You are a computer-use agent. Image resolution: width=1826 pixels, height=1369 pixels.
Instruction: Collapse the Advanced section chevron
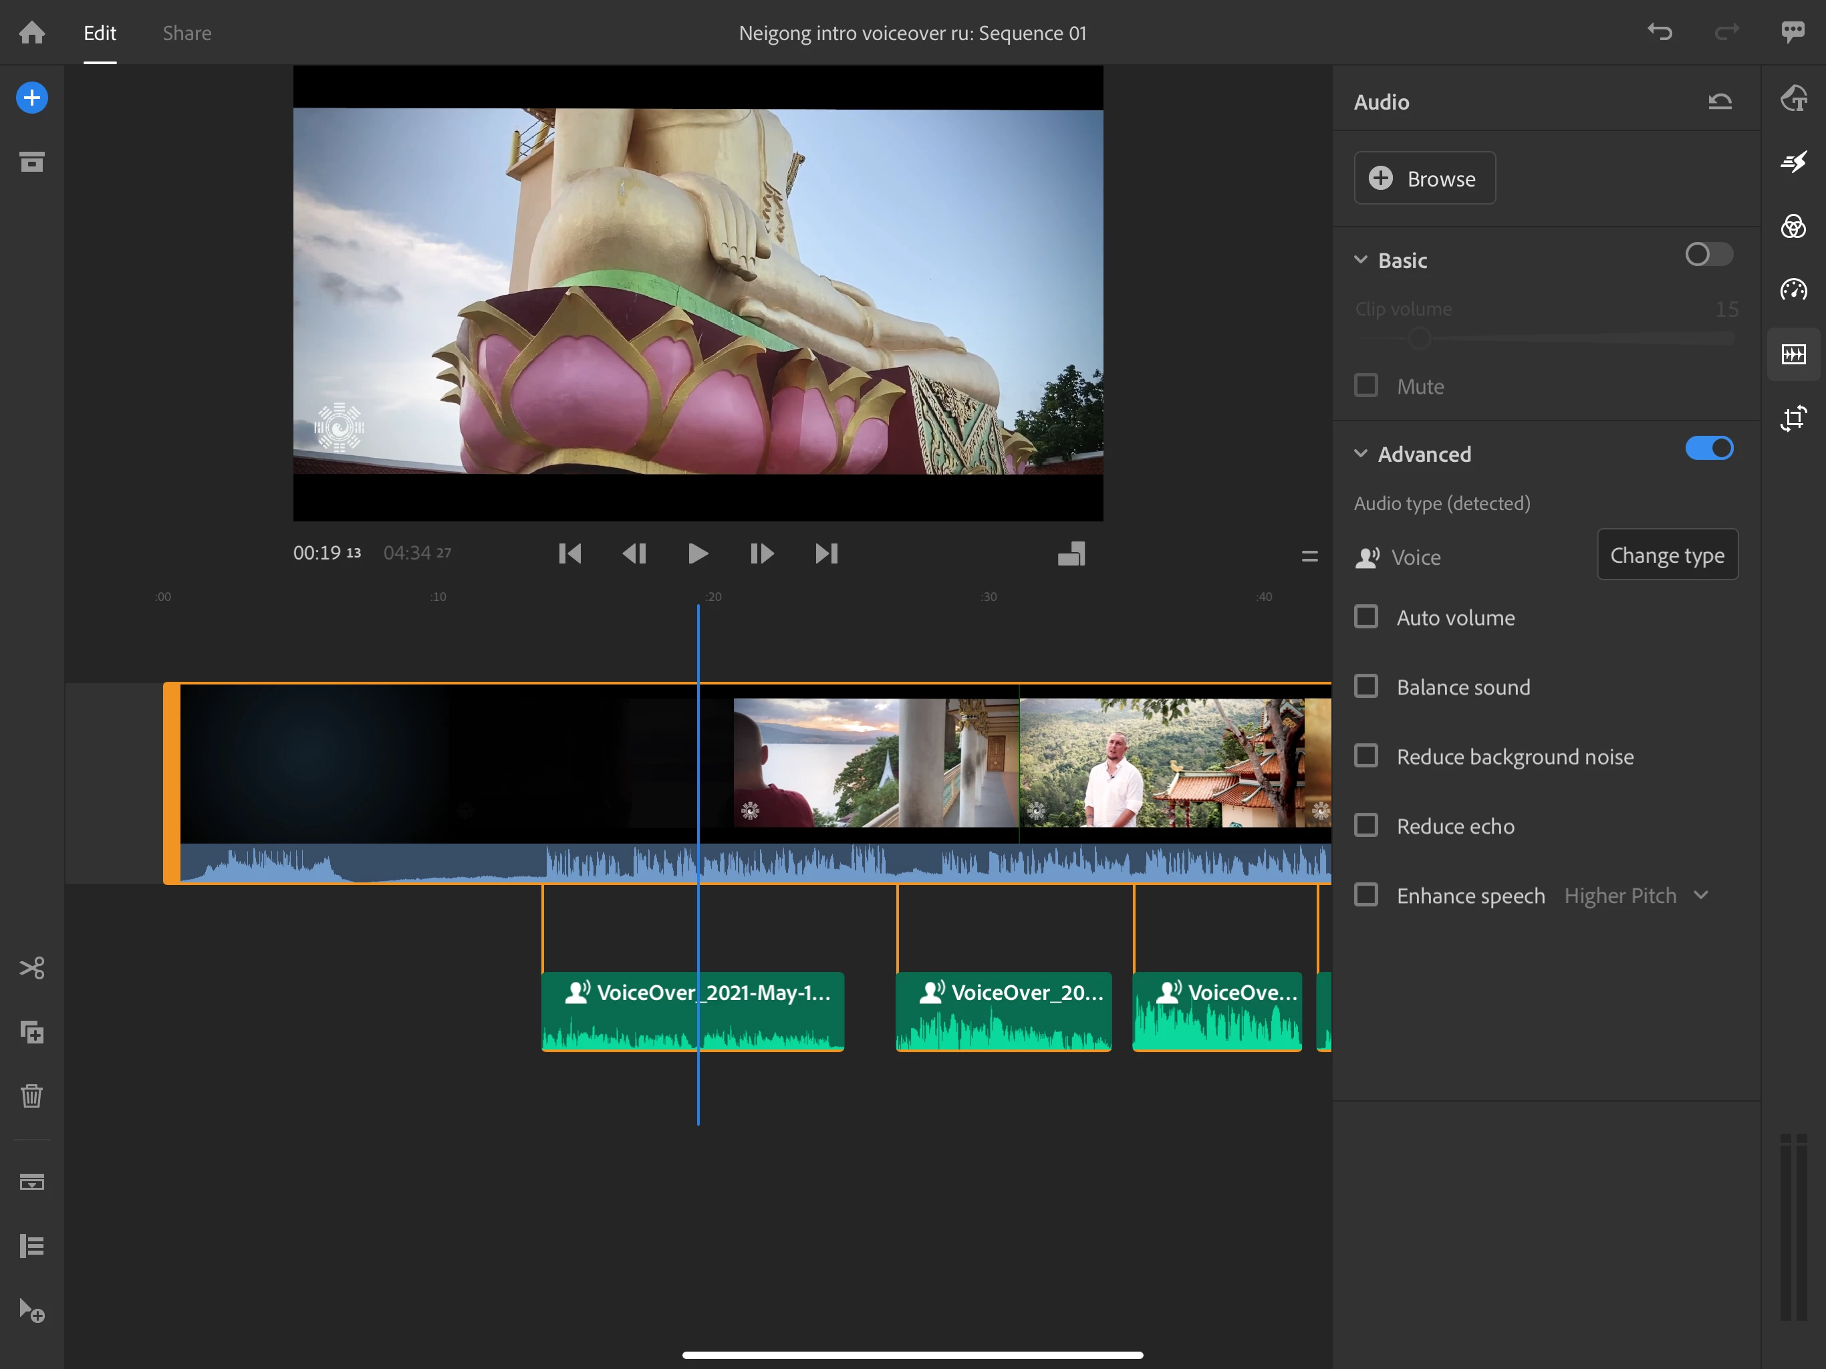(1360, 454)
